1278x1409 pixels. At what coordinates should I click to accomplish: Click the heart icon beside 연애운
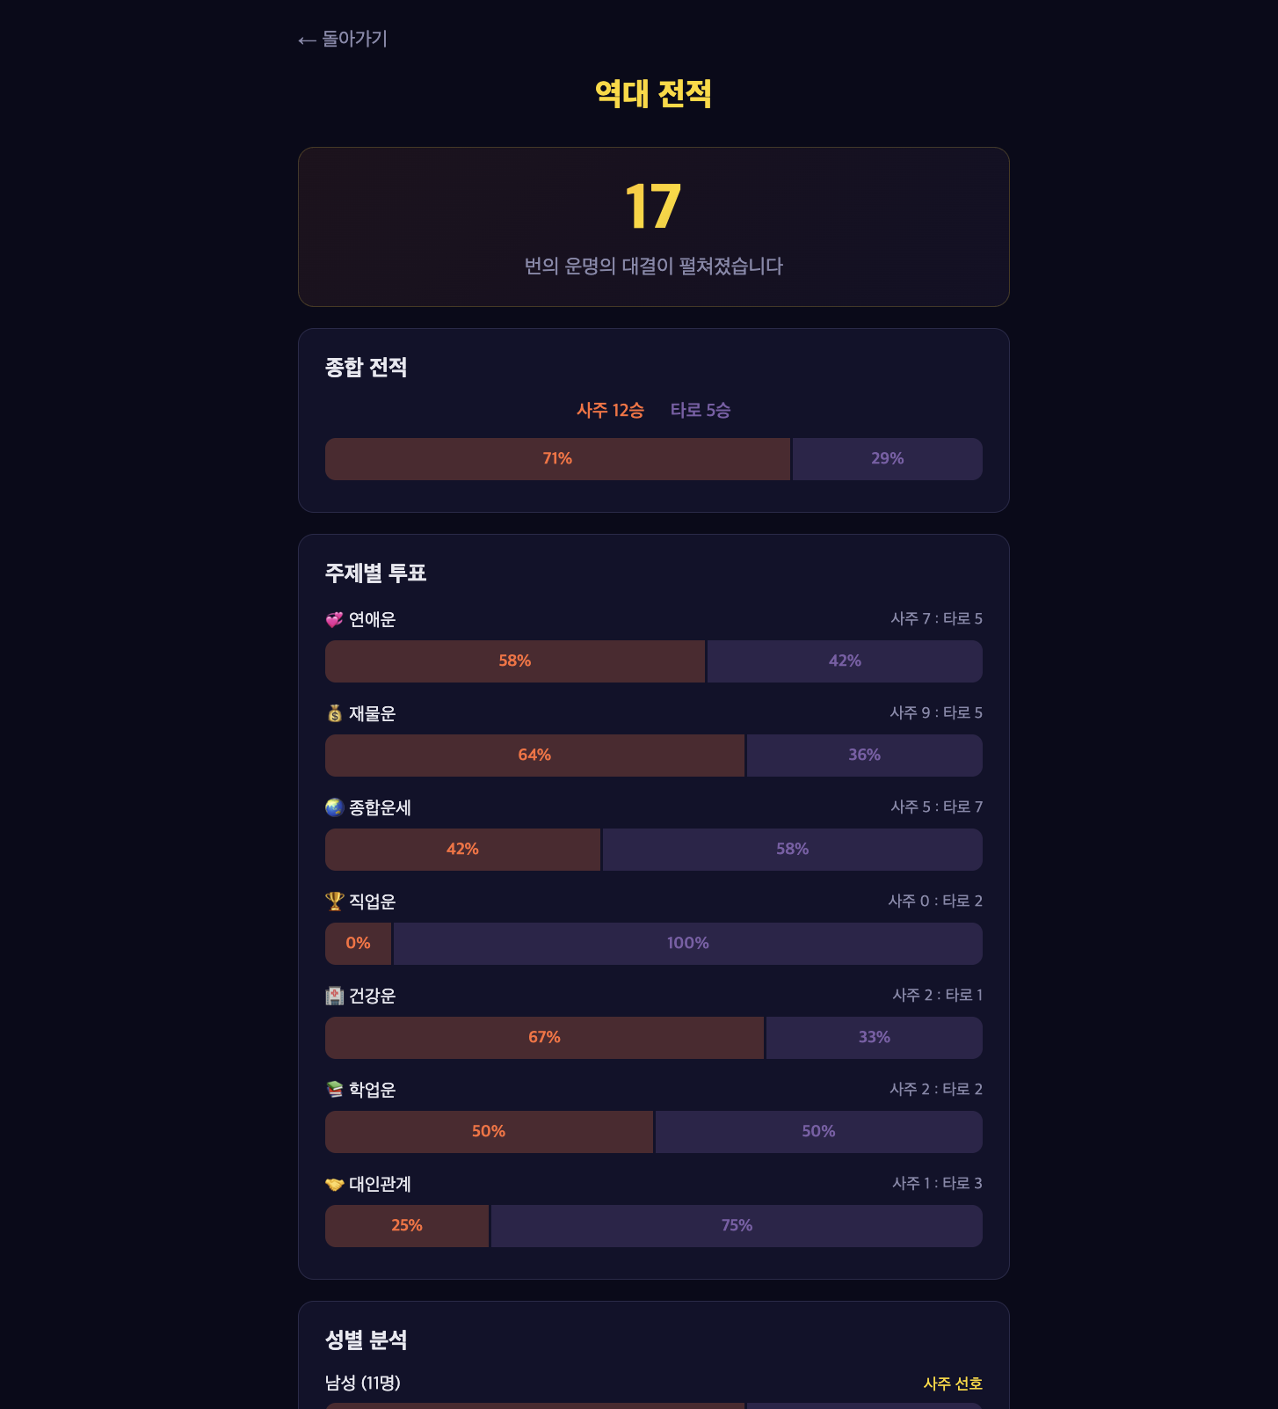tap(334, 619)
